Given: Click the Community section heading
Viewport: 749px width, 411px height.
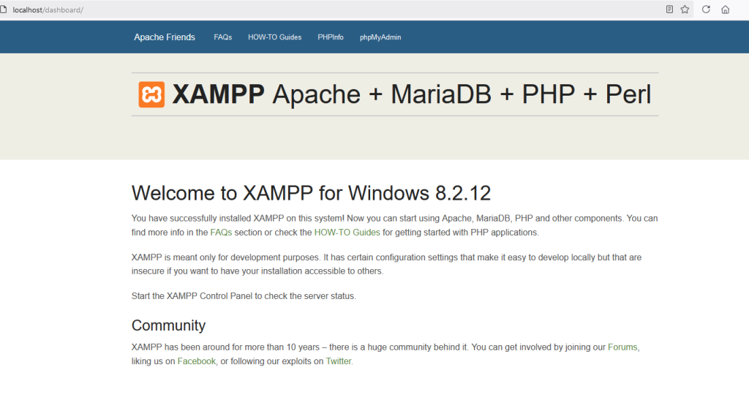Looking at the screenshot, I should point(168,325).
